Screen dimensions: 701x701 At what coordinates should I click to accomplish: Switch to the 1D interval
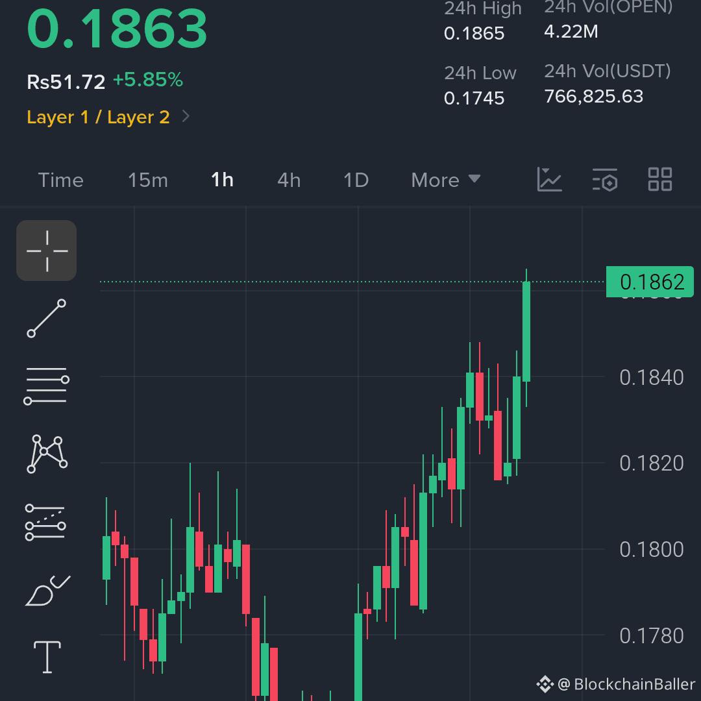coord(356,180)
